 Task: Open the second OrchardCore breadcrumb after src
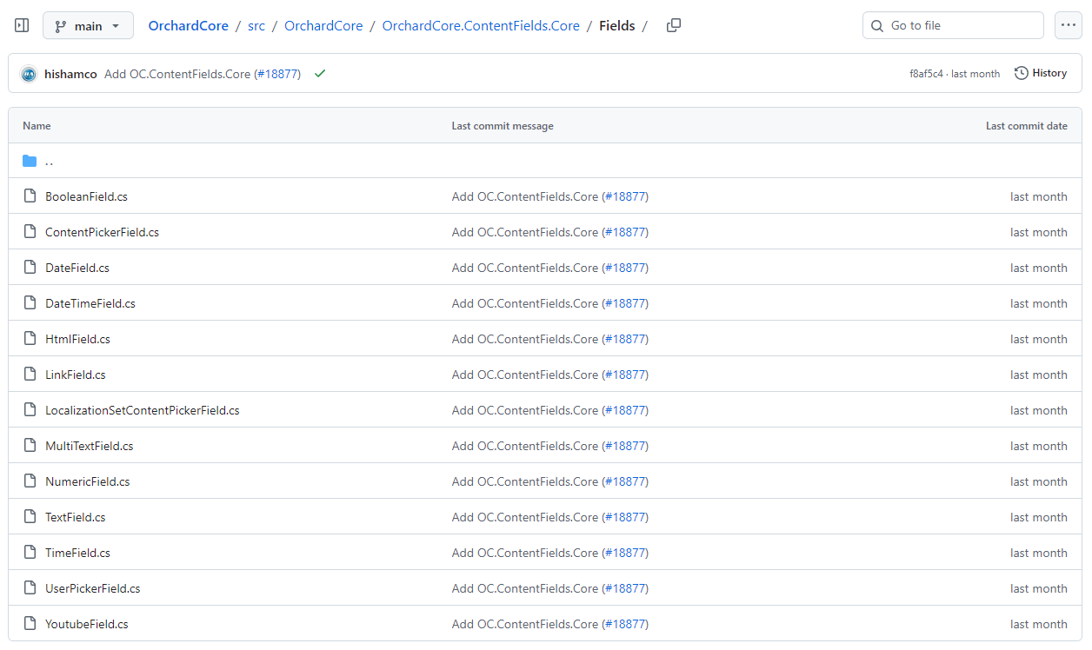click(x=323, y=26)
